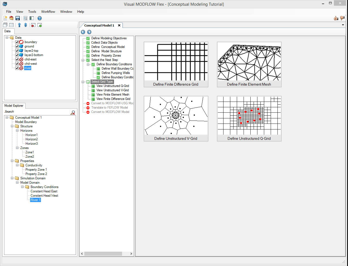Give thumbs down feedback

click(342, 18)
